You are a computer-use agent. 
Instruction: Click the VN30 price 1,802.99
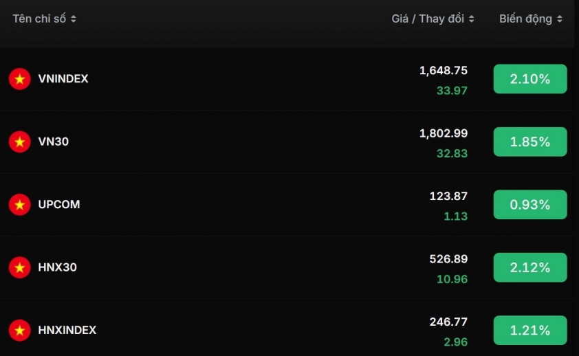click(x=444, y=133)
